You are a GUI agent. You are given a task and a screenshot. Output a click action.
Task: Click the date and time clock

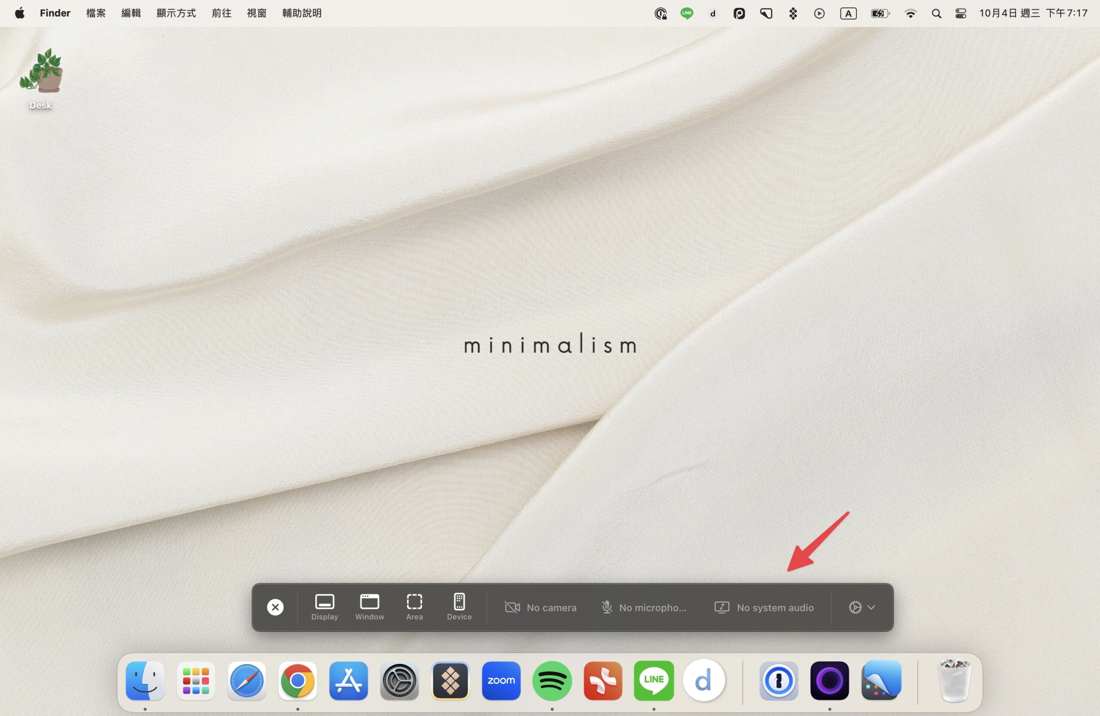pyautogui.click(x=1033, y=13)
